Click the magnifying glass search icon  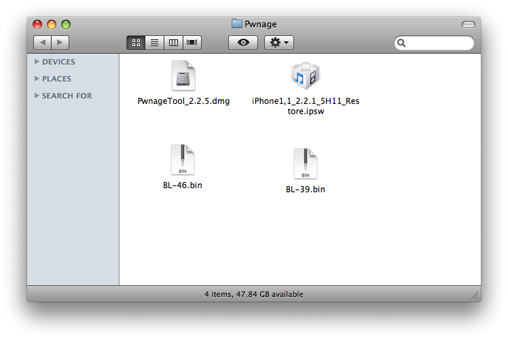402,43
